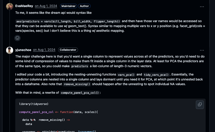Copy the code block with the copy icon
Screen dimensions: 215x132
(200, 104)
